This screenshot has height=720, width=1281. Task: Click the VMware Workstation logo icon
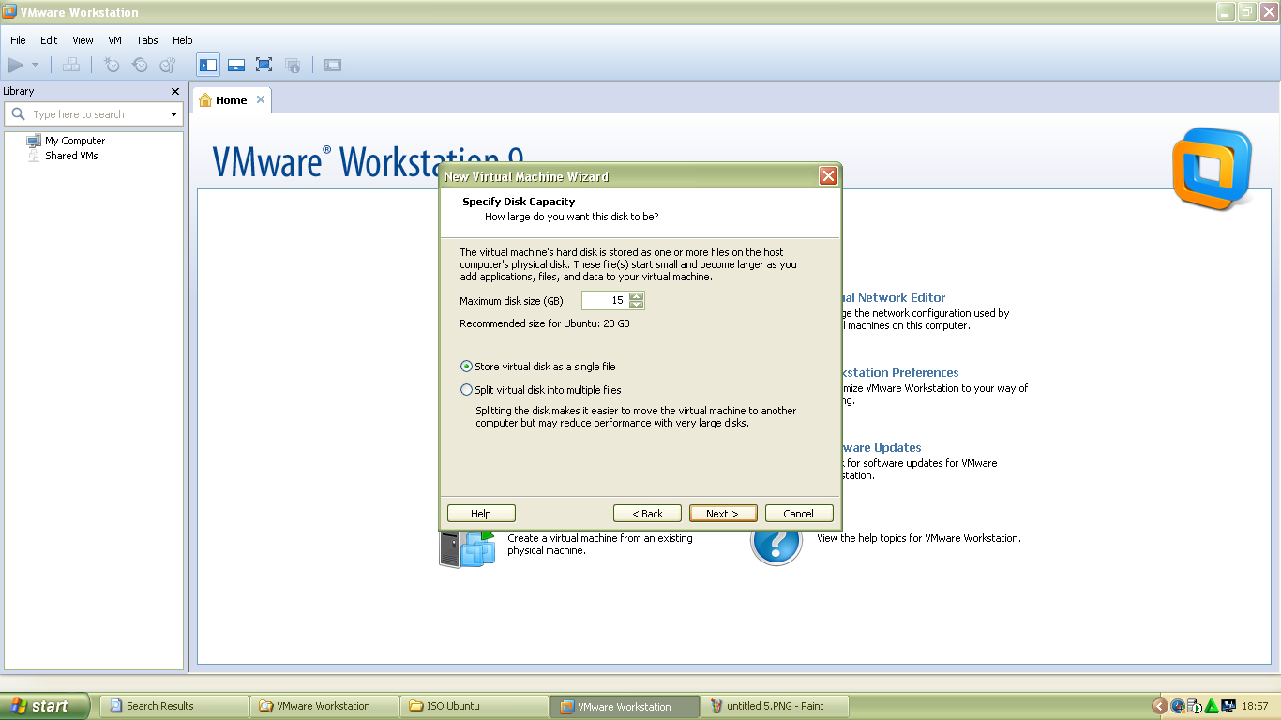[x=1212, y=170]
